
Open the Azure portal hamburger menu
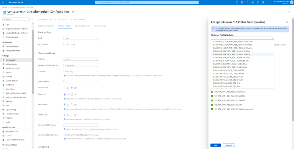coord(3,2)
